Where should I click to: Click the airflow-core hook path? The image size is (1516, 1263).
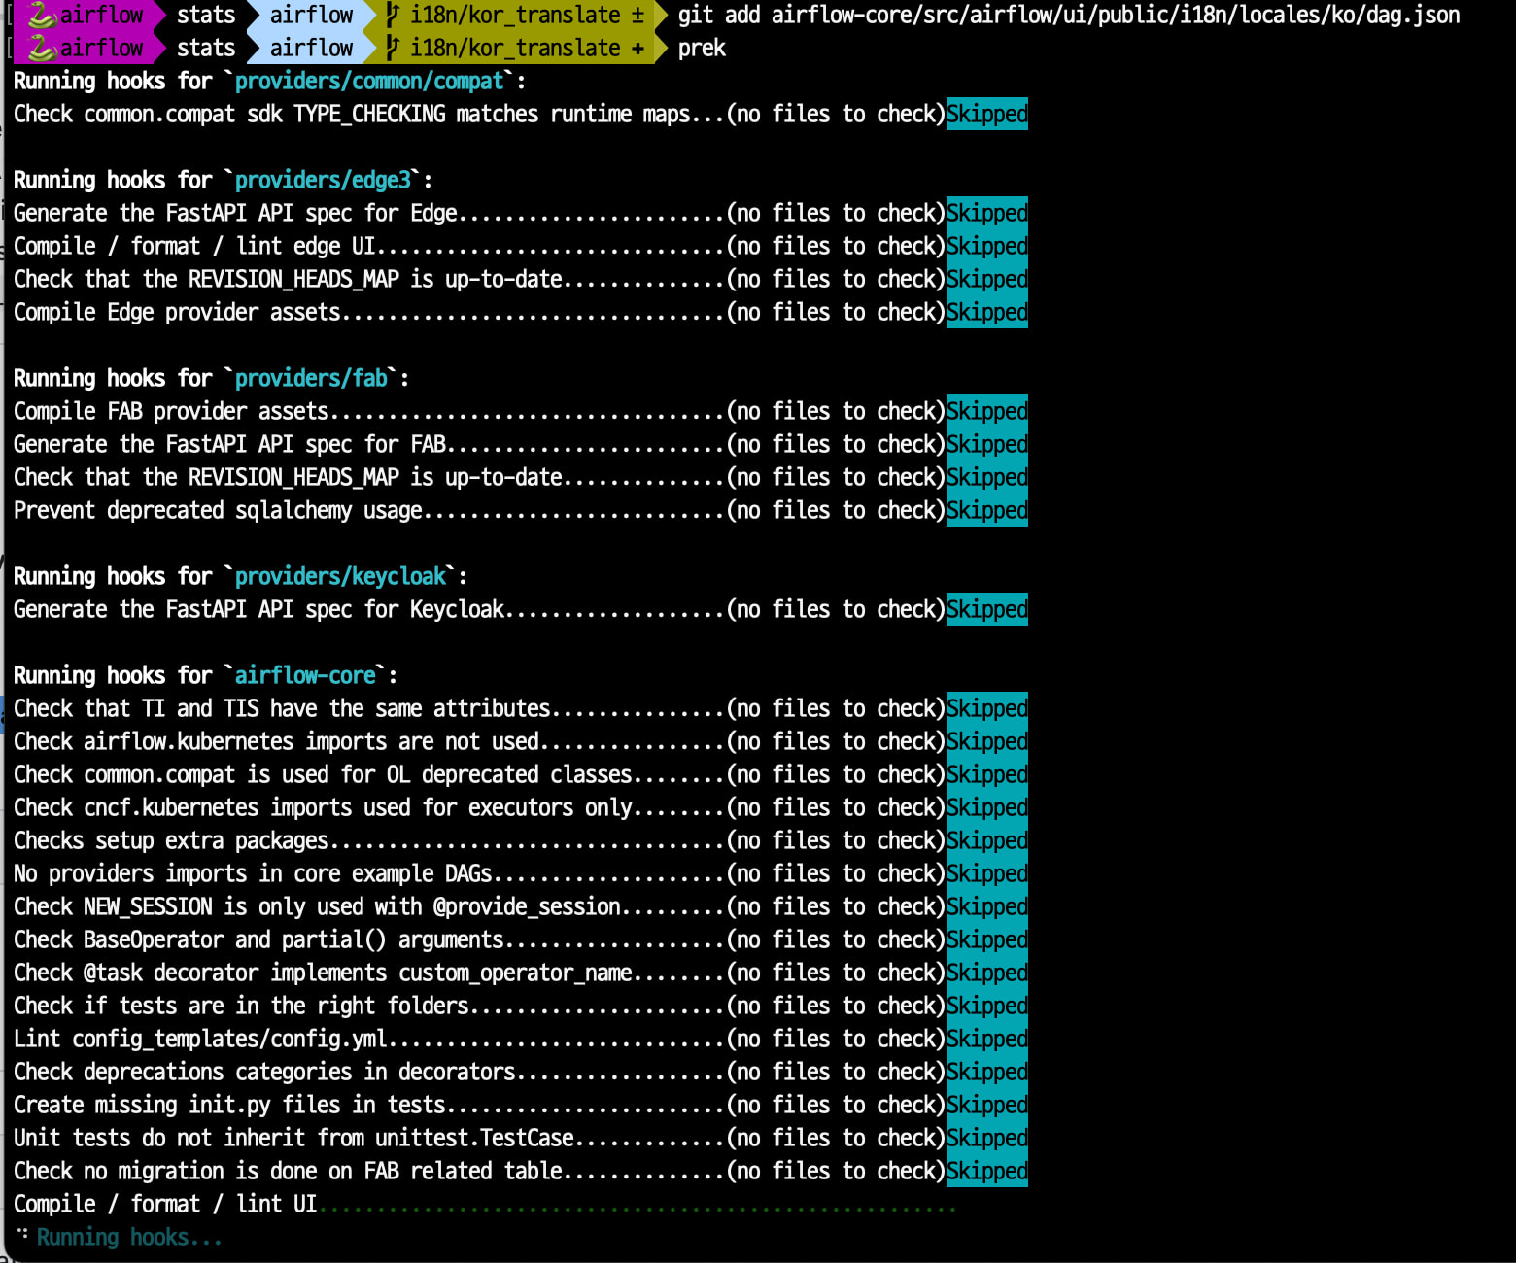point(305,675)
